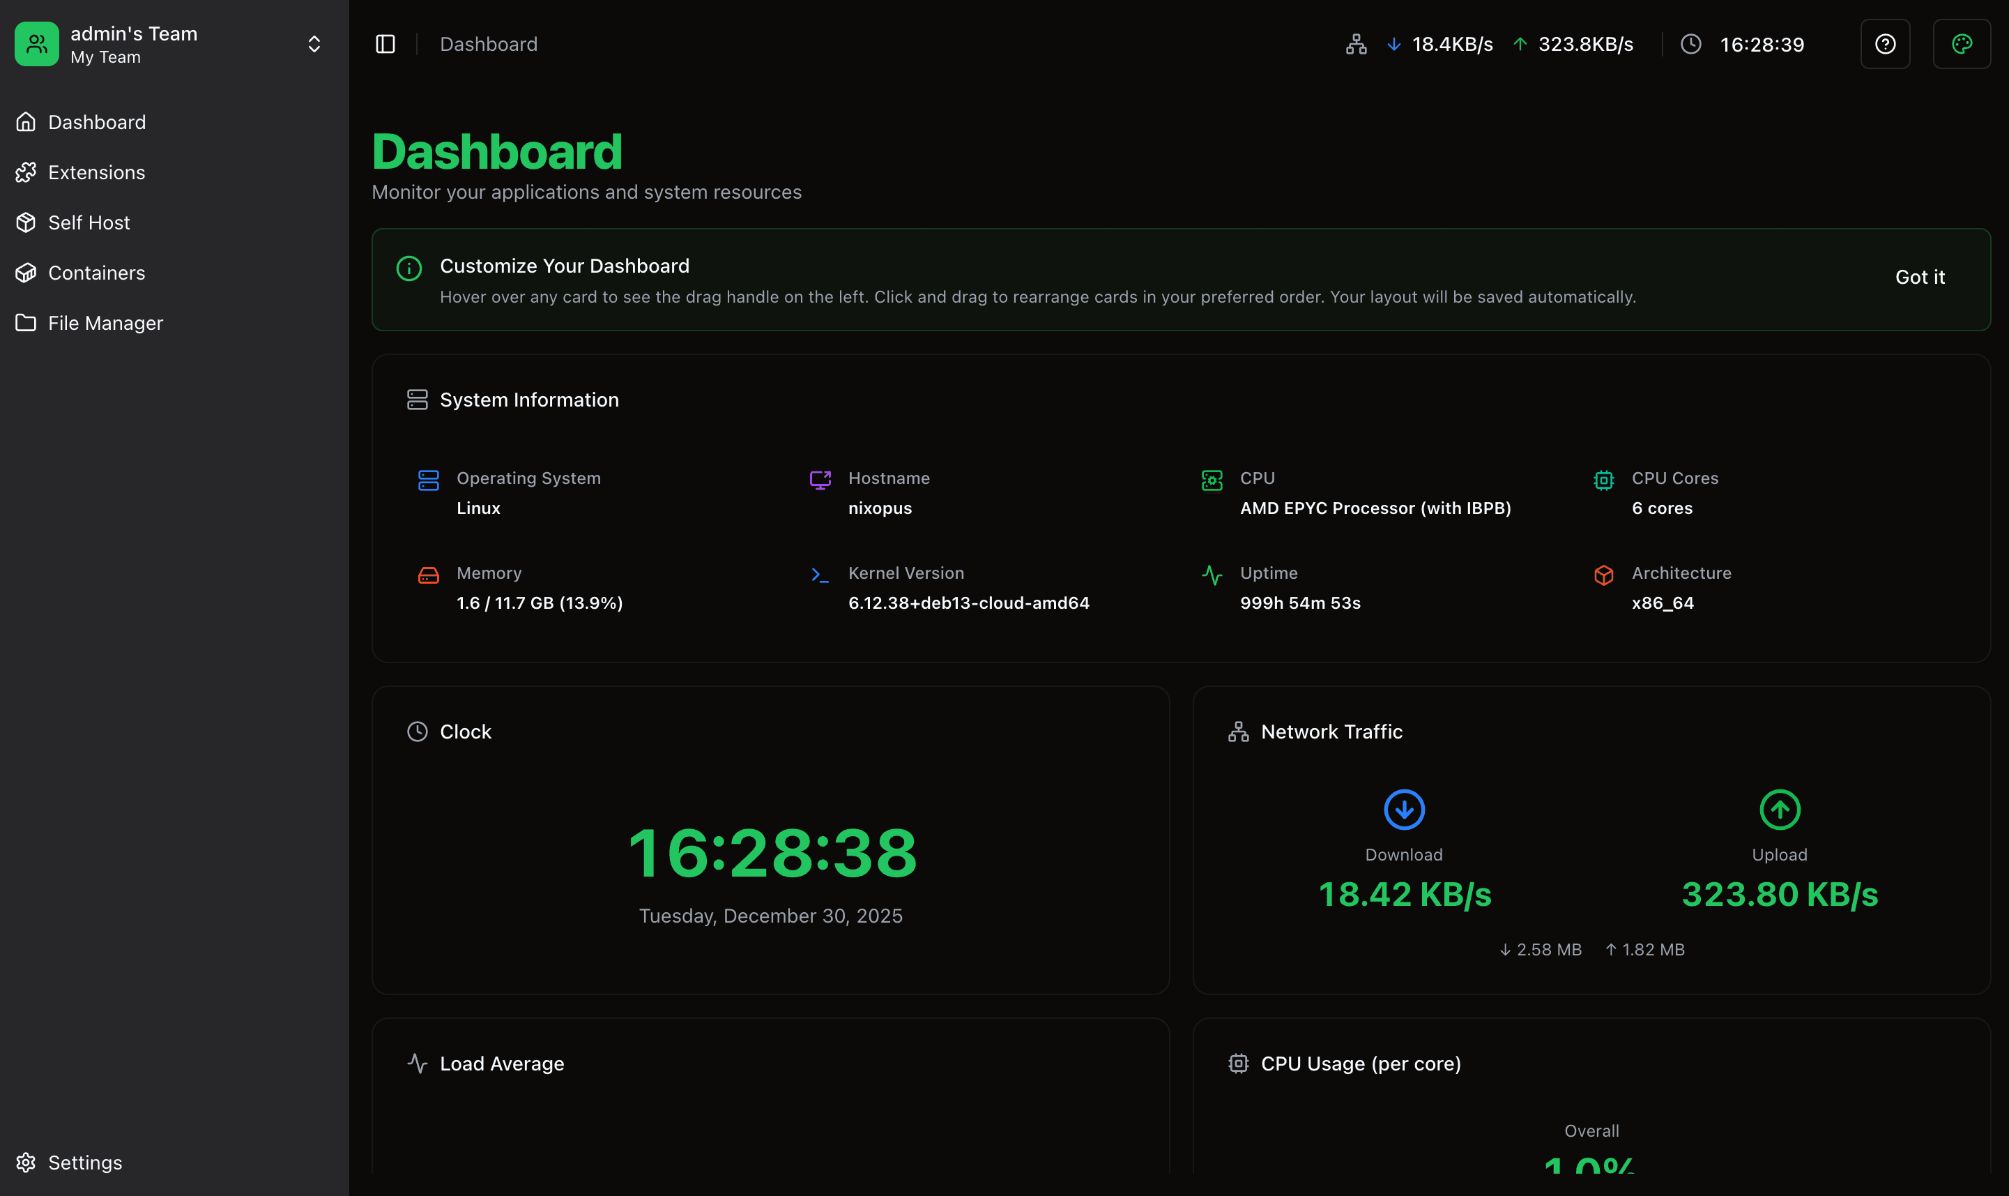The image size is (2009, 1196).
Task: Navigate to Extensions in the sidebar
Action: (x=97, y=172)
